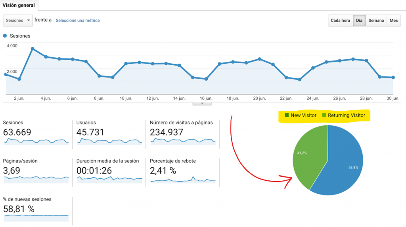
Task: Click the Sesiones 63.669 sparkline
Action: coord(36,141)
